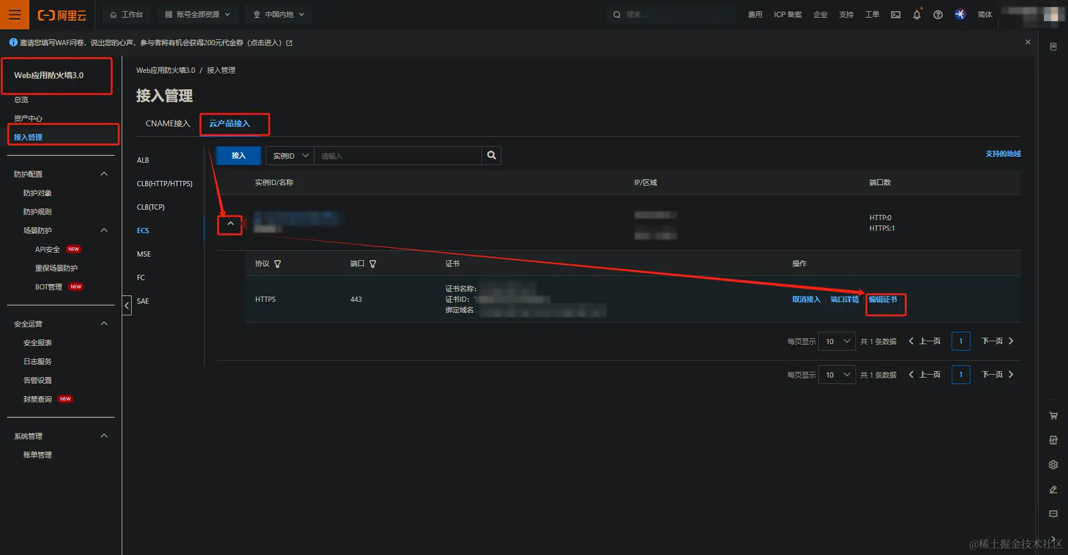Open the first page size dropdown
1068x555 pixels.
pyautogui.click(x=837, y=341)
